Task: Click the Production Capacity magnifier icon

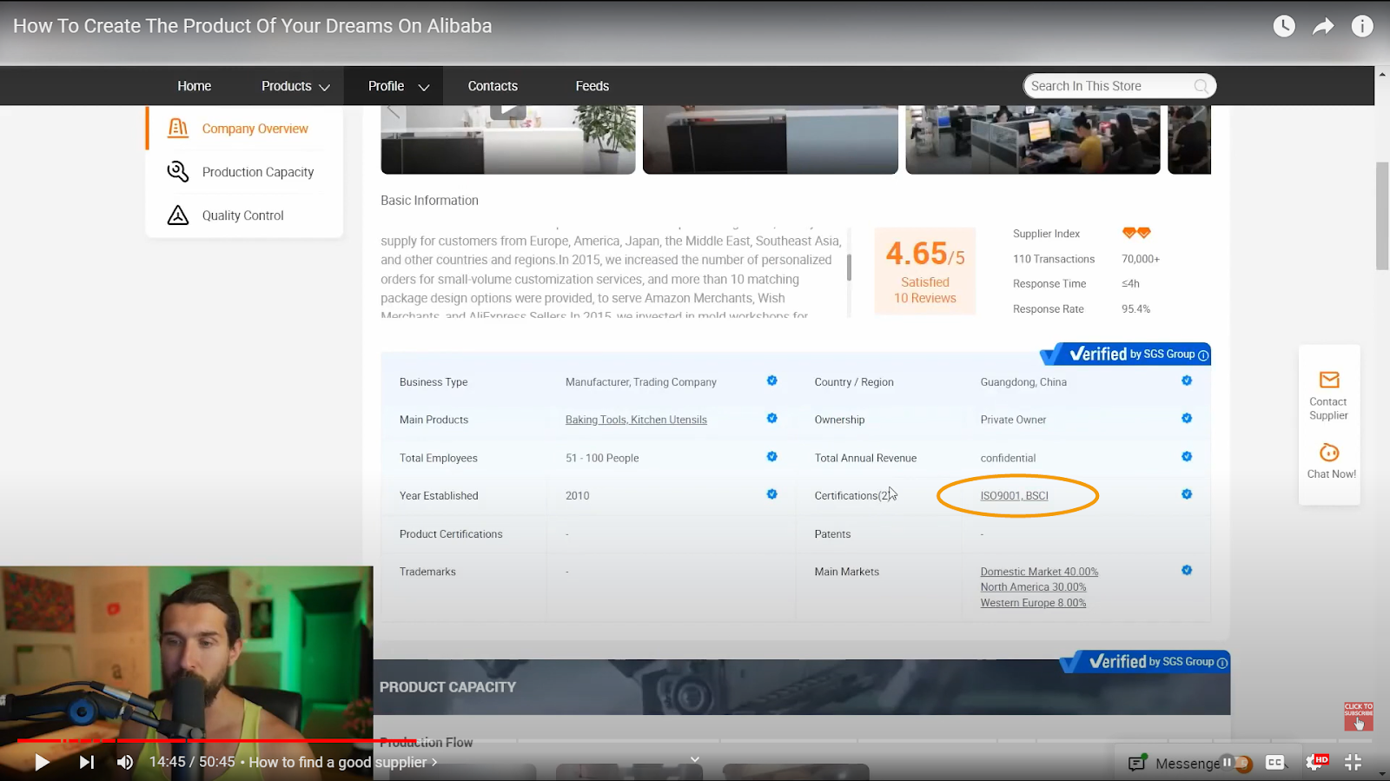Action: [178, 172]
